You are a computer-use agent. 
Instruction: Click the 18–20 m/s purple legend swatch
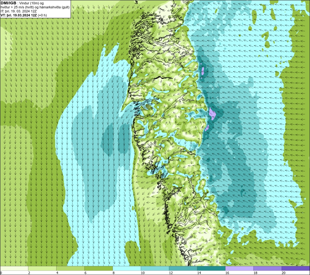click(268, 268)
